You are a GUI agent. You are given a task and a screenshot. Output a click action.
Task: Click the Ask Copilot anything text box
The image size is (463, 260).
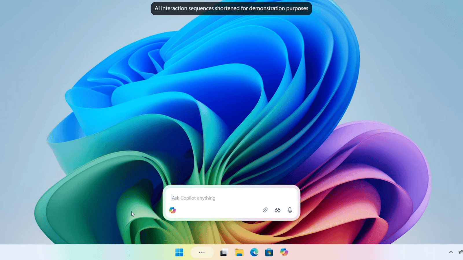click(226, 198)
